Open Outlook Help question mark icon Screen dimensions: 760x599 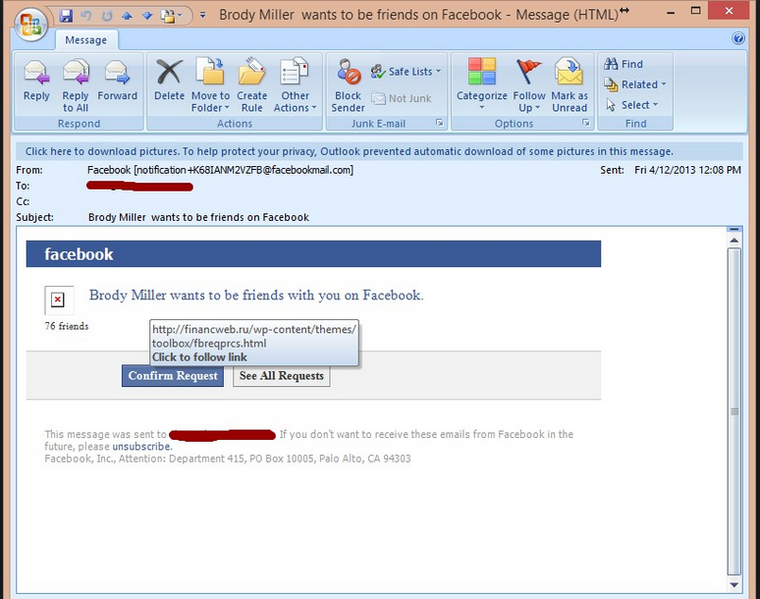(x=738, y=38)
